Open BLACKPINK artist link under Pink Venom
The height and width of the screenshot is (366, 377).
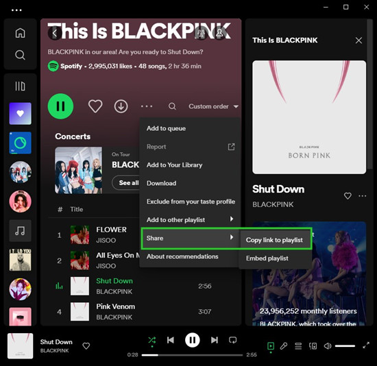point(114,317)
